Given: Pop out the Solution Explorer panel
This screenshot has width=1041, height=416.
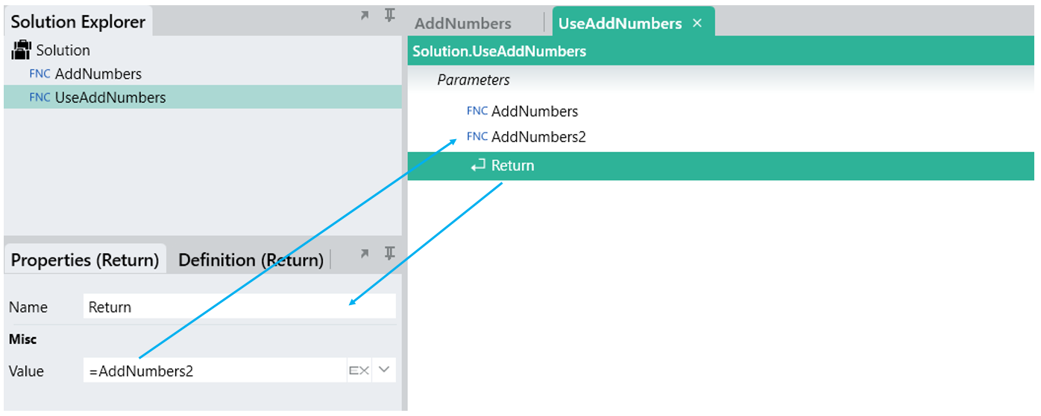Looking at the screenshot, I should click(x=365, y=16).
